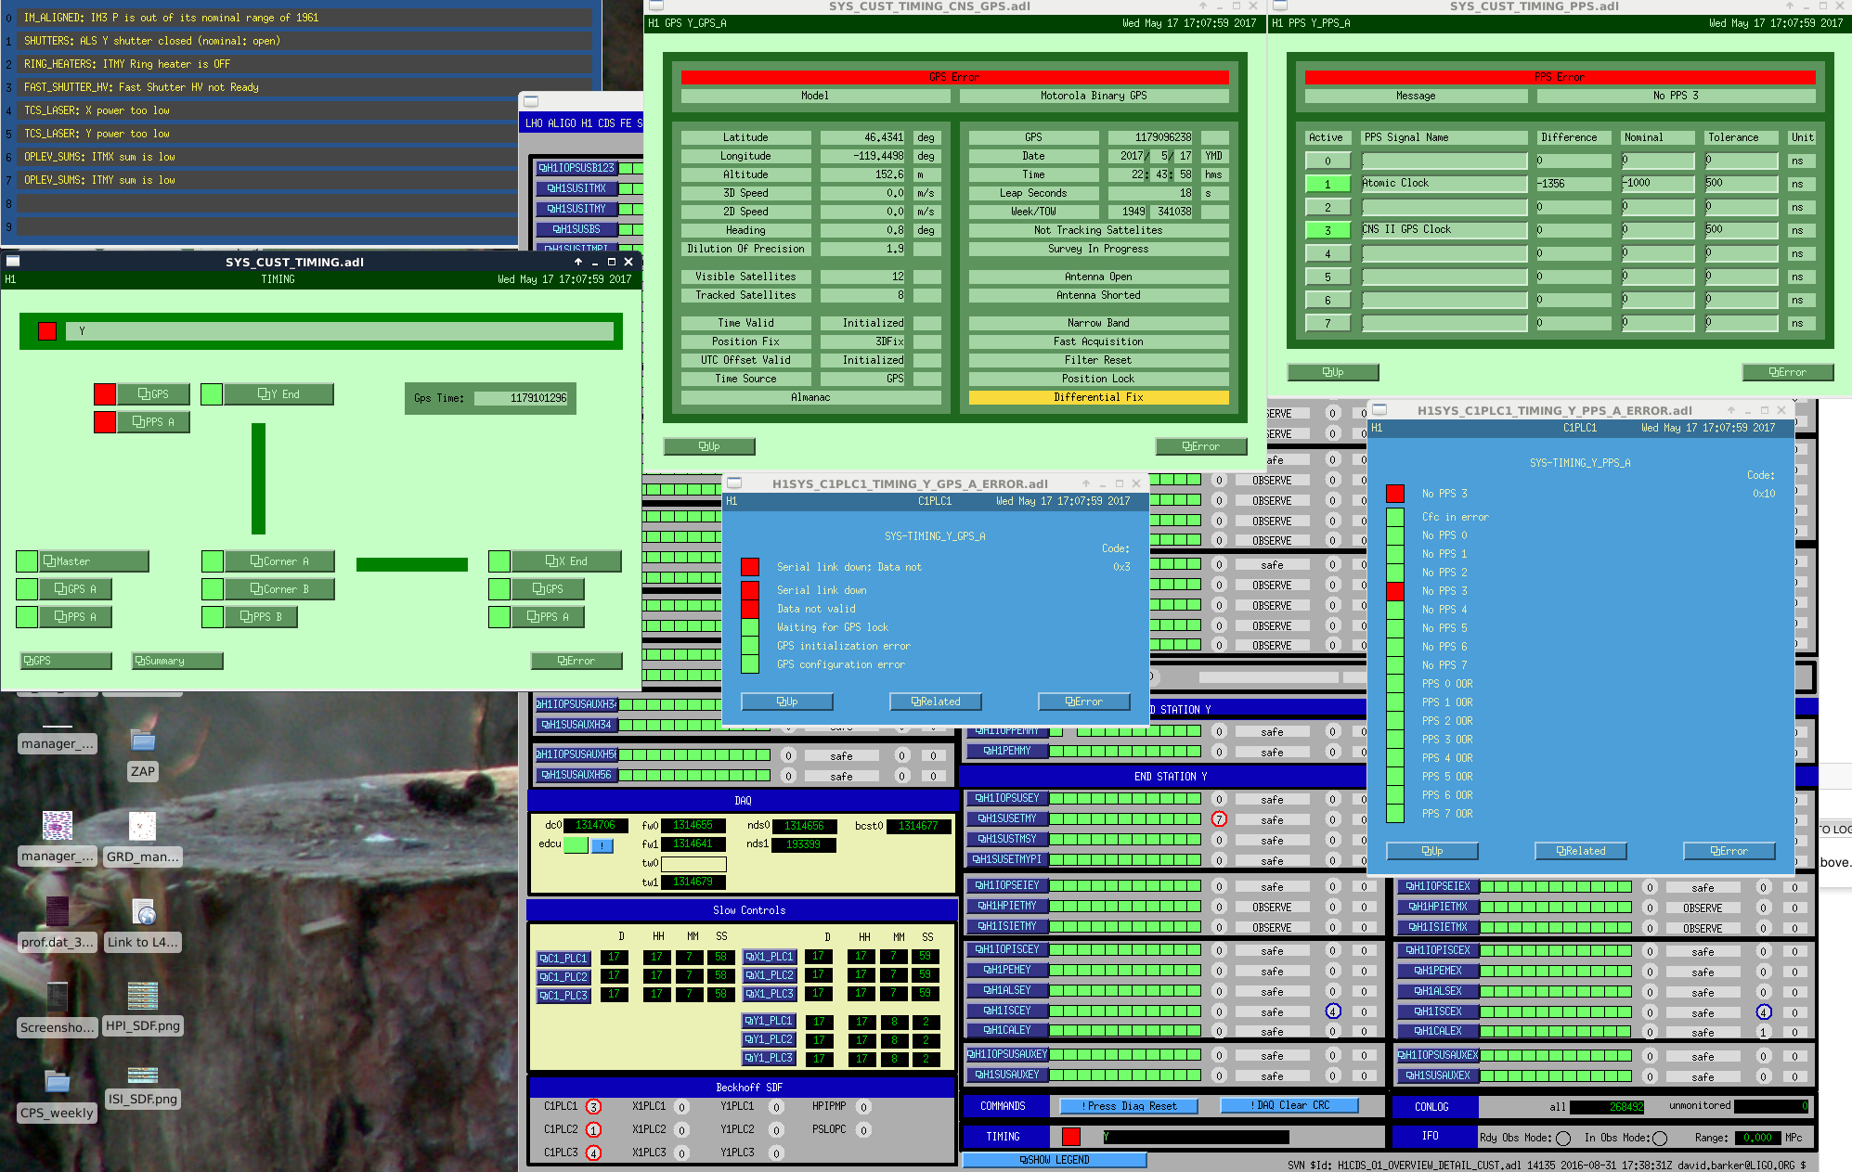Click DAQ Clear CRC command button

(x=1290, y=1105)
